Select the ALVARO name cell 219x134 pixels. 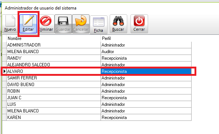[53, 71]
